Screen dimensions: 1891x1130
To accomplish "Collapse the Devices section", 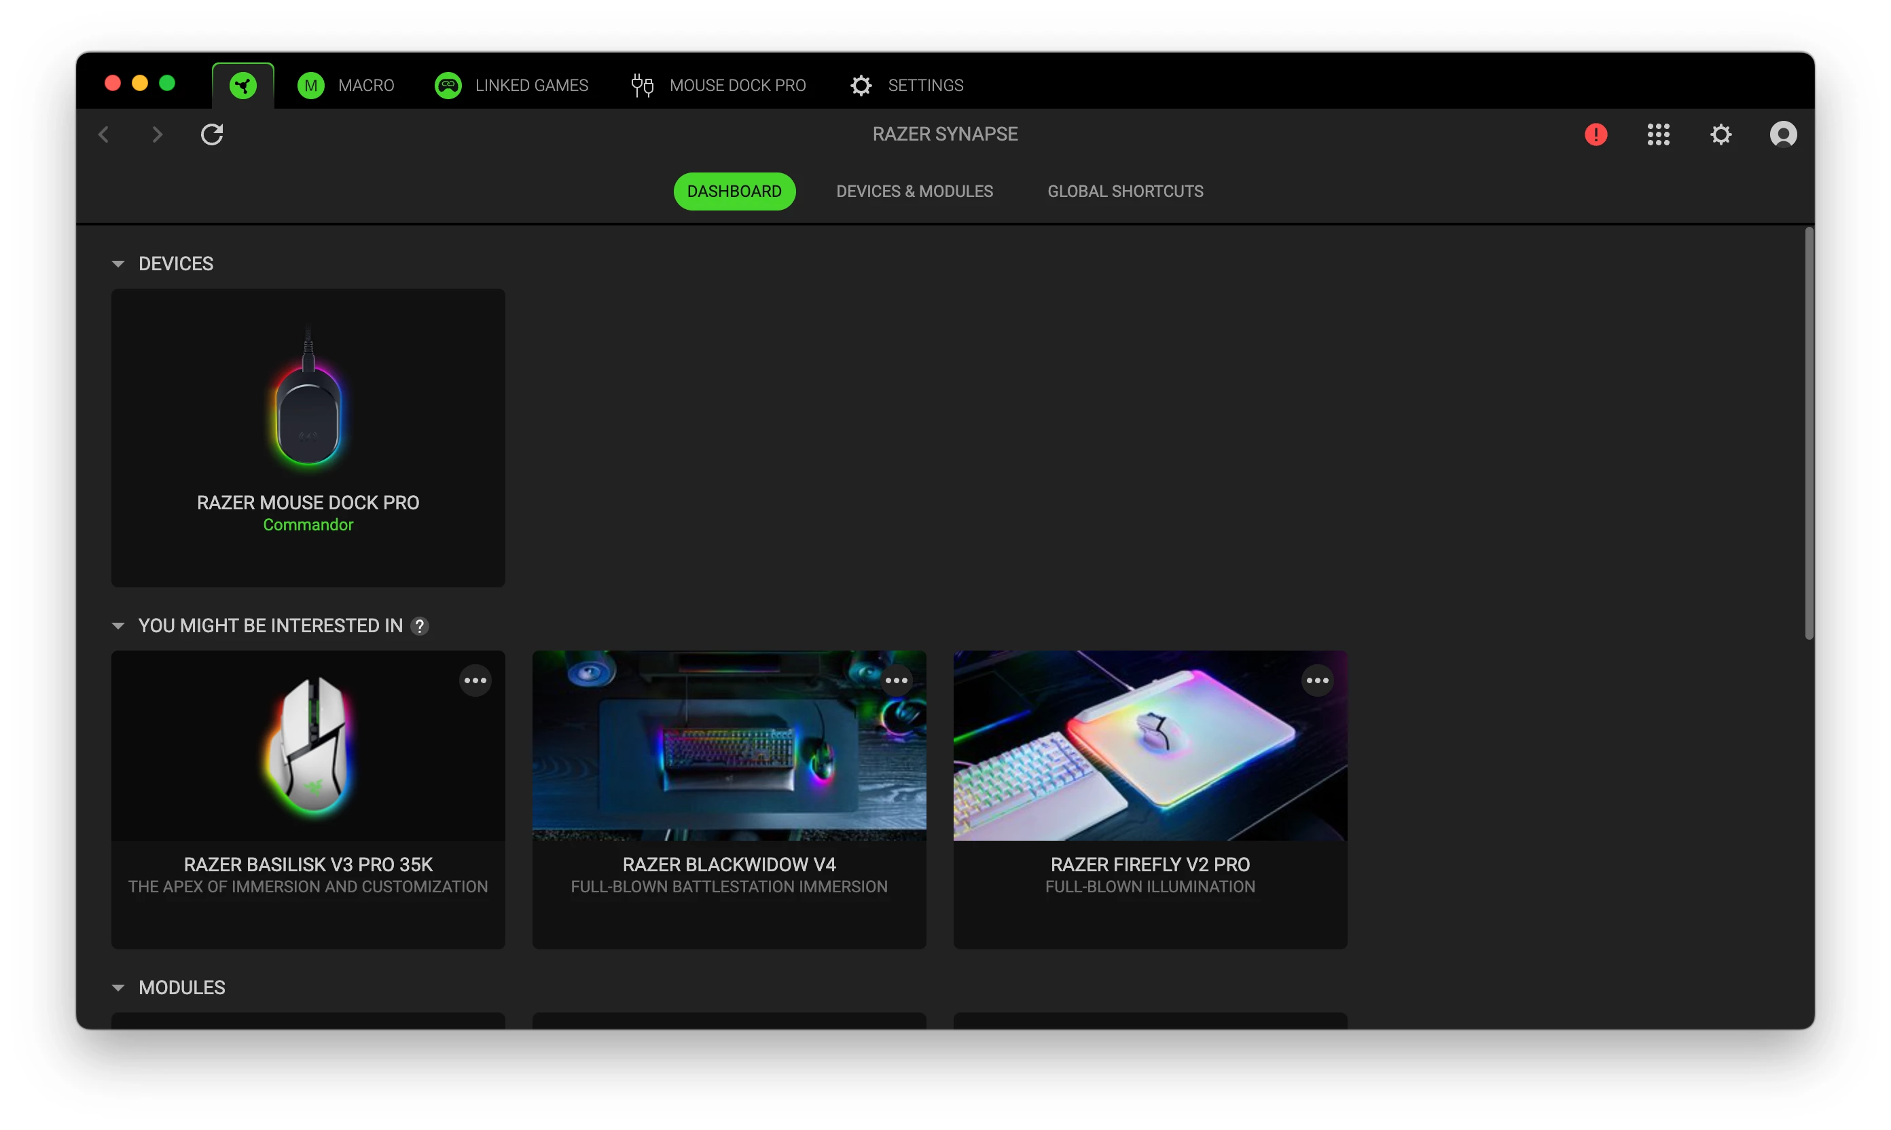I will [x=118, y=263].
